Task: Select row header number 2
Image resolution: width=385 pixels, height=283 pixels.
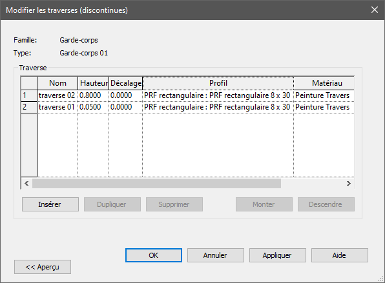Action: [29, 107]
